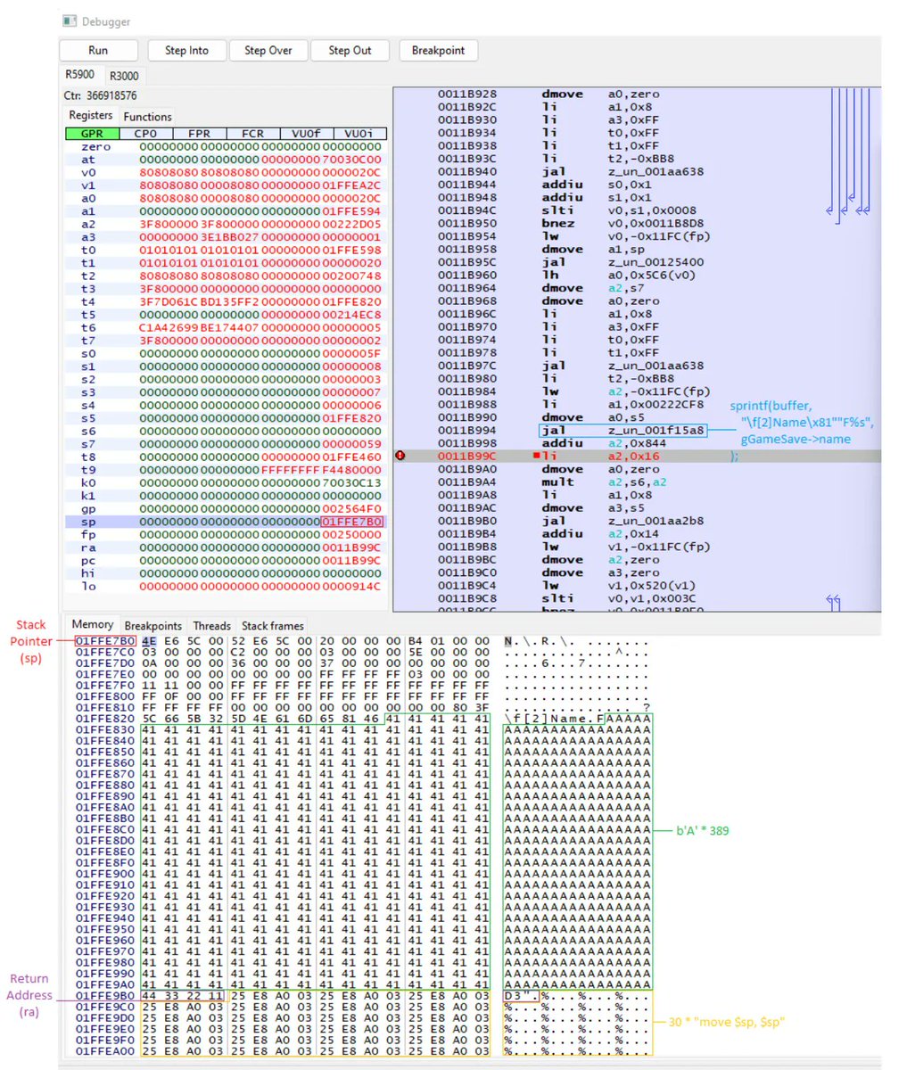The image size is (907, 1070).
Task: Open the Registers tab
Action: (90, 115)
